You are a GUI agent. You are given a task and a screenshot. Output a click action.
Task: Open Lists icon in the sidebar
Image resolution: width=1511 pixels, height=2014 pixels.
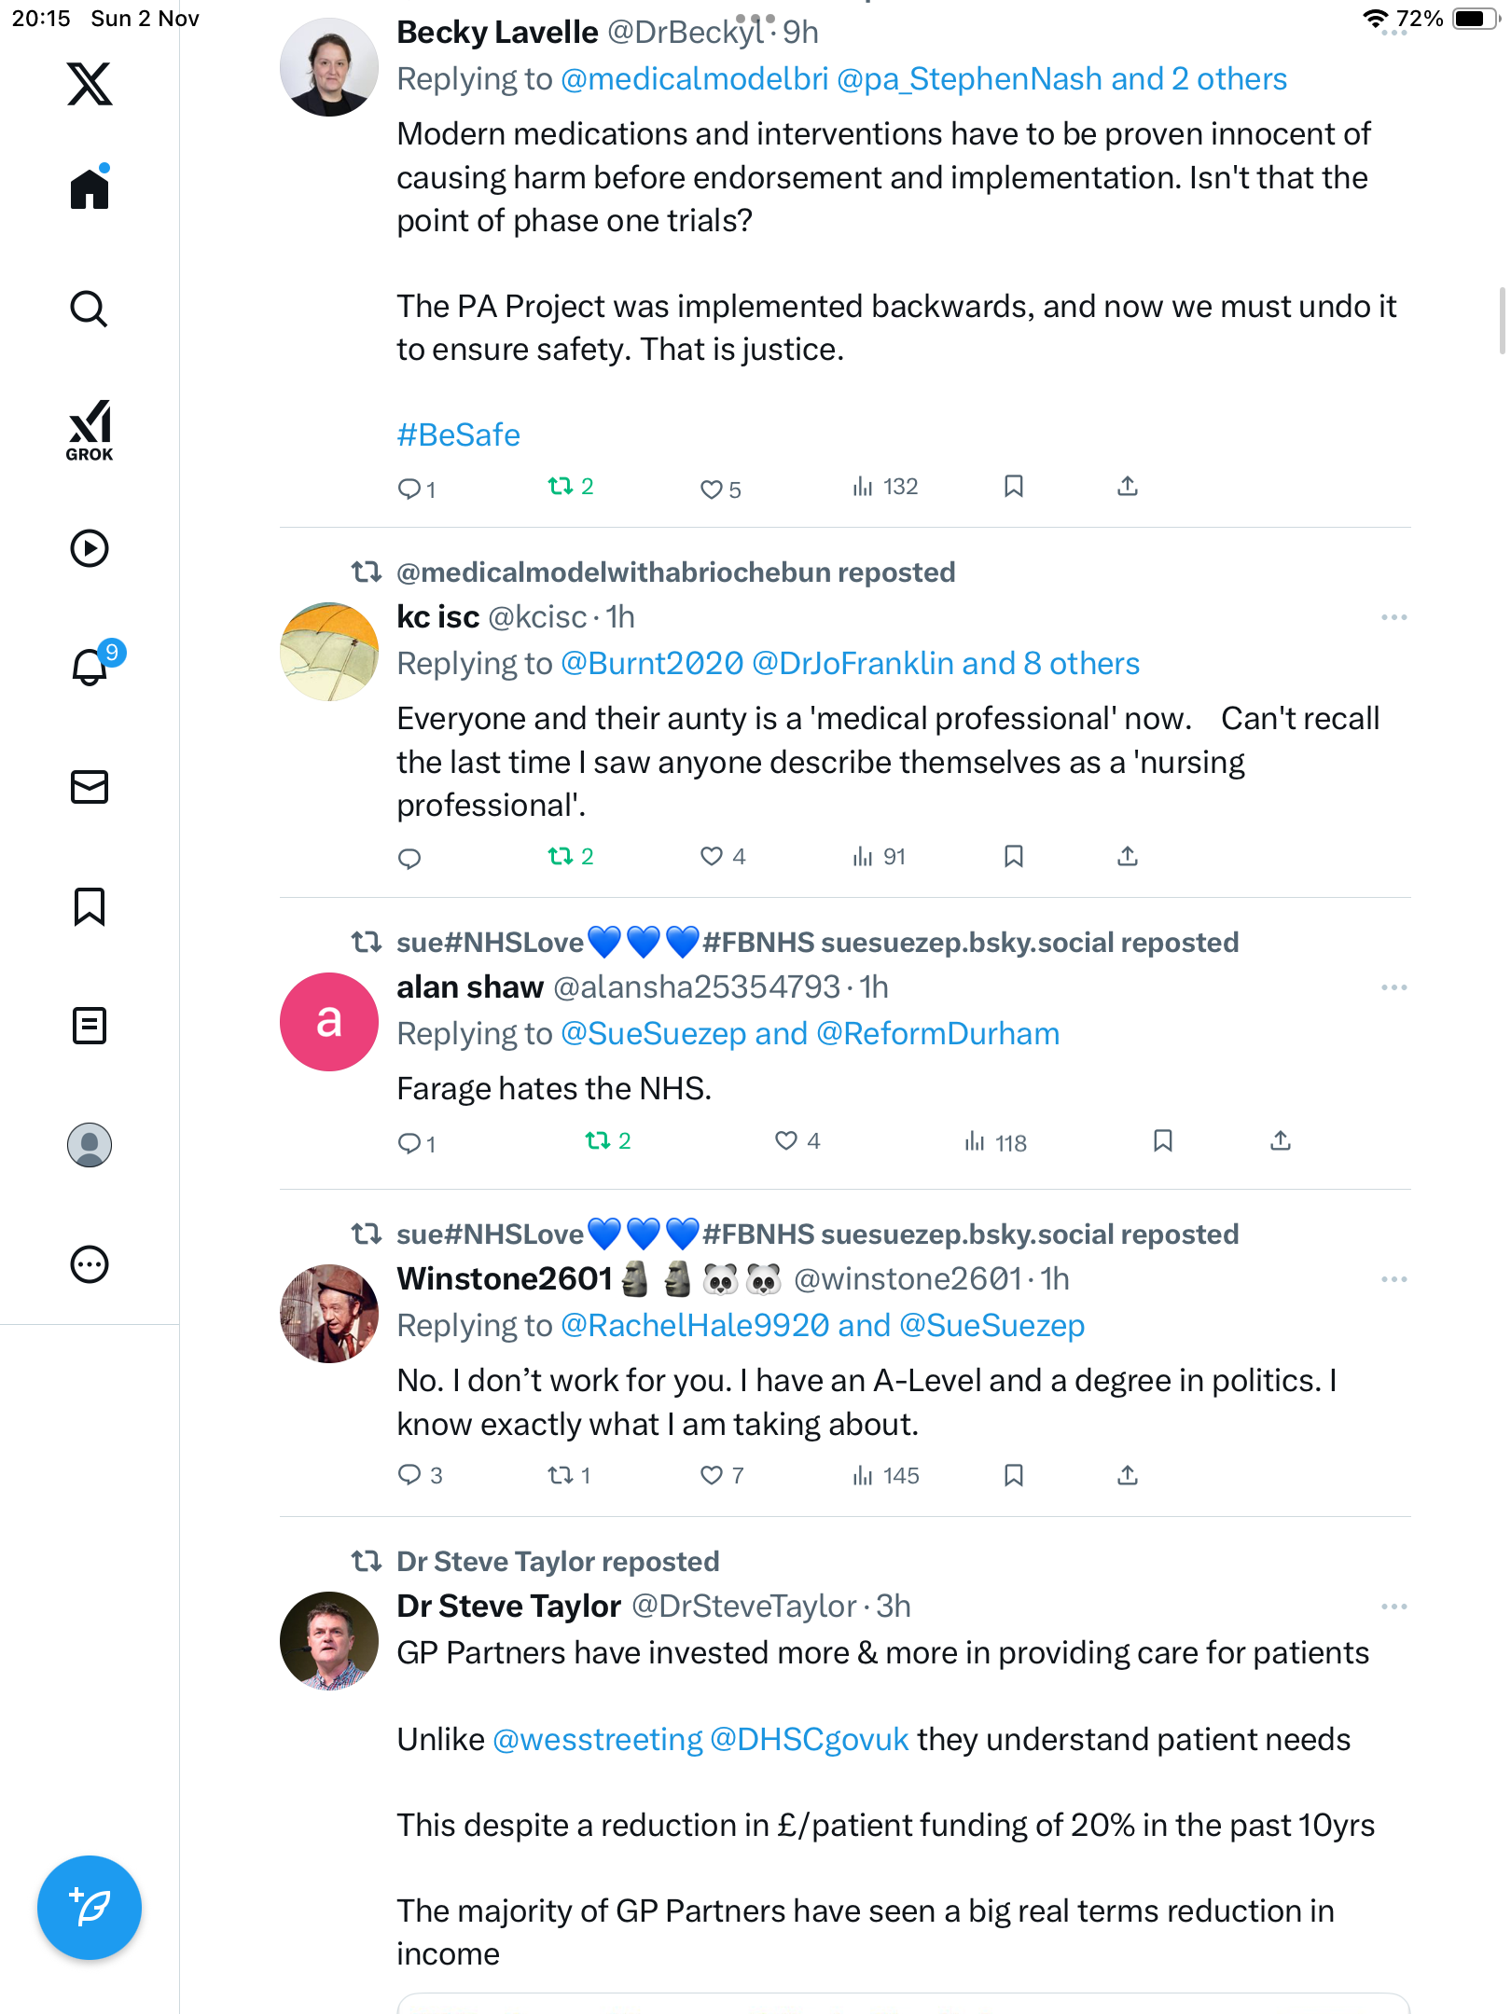point(90,1026)
